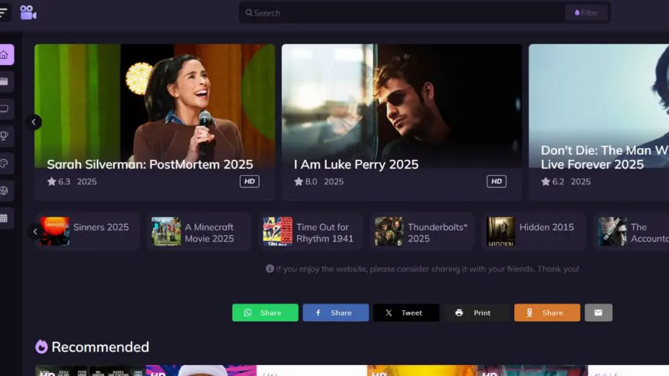This screenshot has width=669, height=376.
Task: Share via the gray email icon button
Action: pyautogui.click(x=598, y=313)
